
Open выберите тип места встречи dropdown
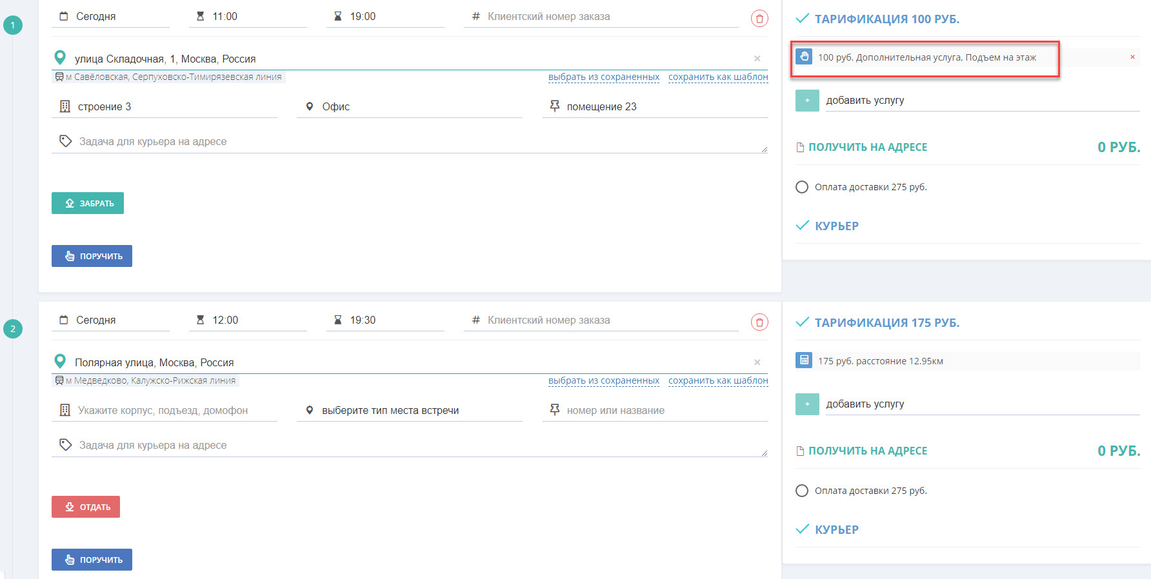click(x=410, y=410)
